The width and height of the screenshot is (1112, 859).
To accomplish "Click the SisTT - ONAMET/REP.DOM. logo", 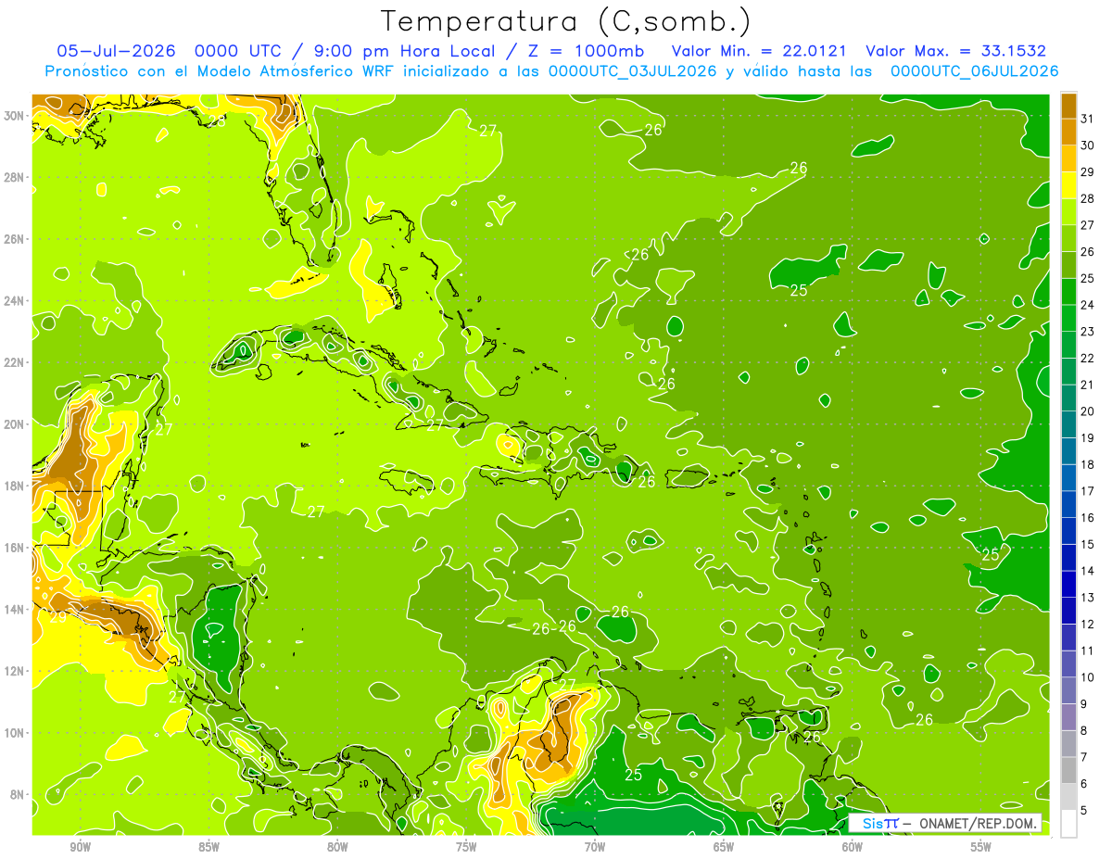I will [x=945, y=823].
